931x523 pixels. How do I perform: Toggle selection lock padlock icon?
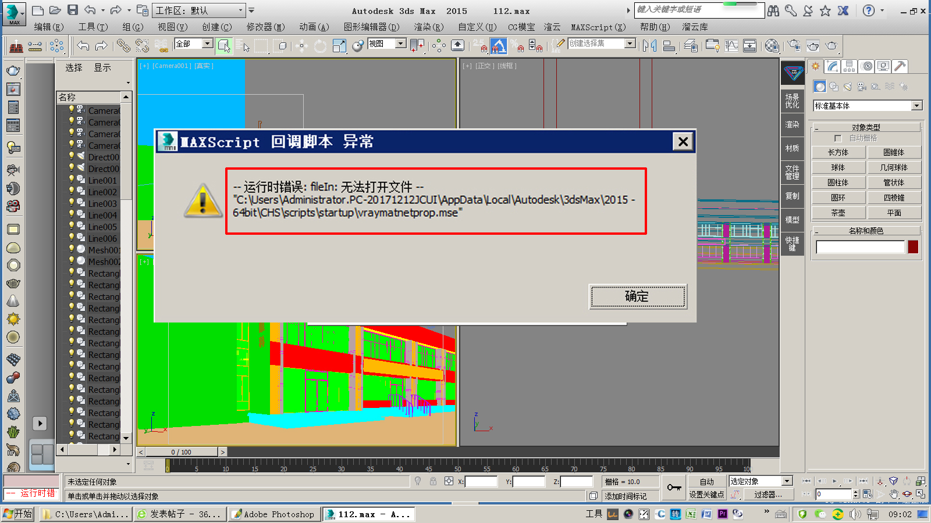pyautogui.click(x=433, y=481)
